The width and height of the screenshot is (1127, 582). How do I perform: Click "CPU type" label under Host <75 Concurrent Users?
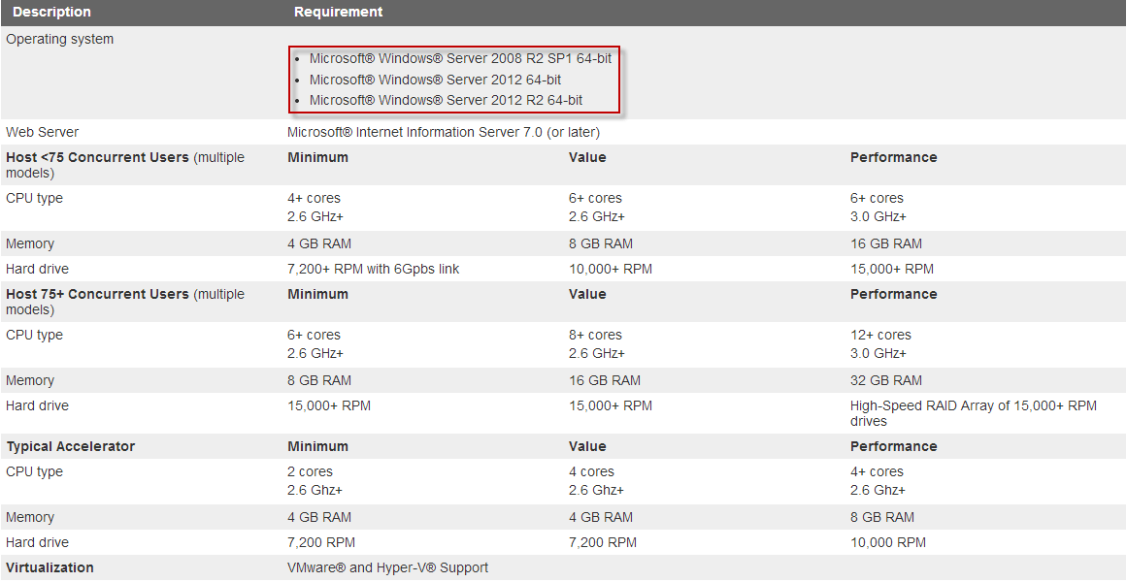[x=35, y=198]
